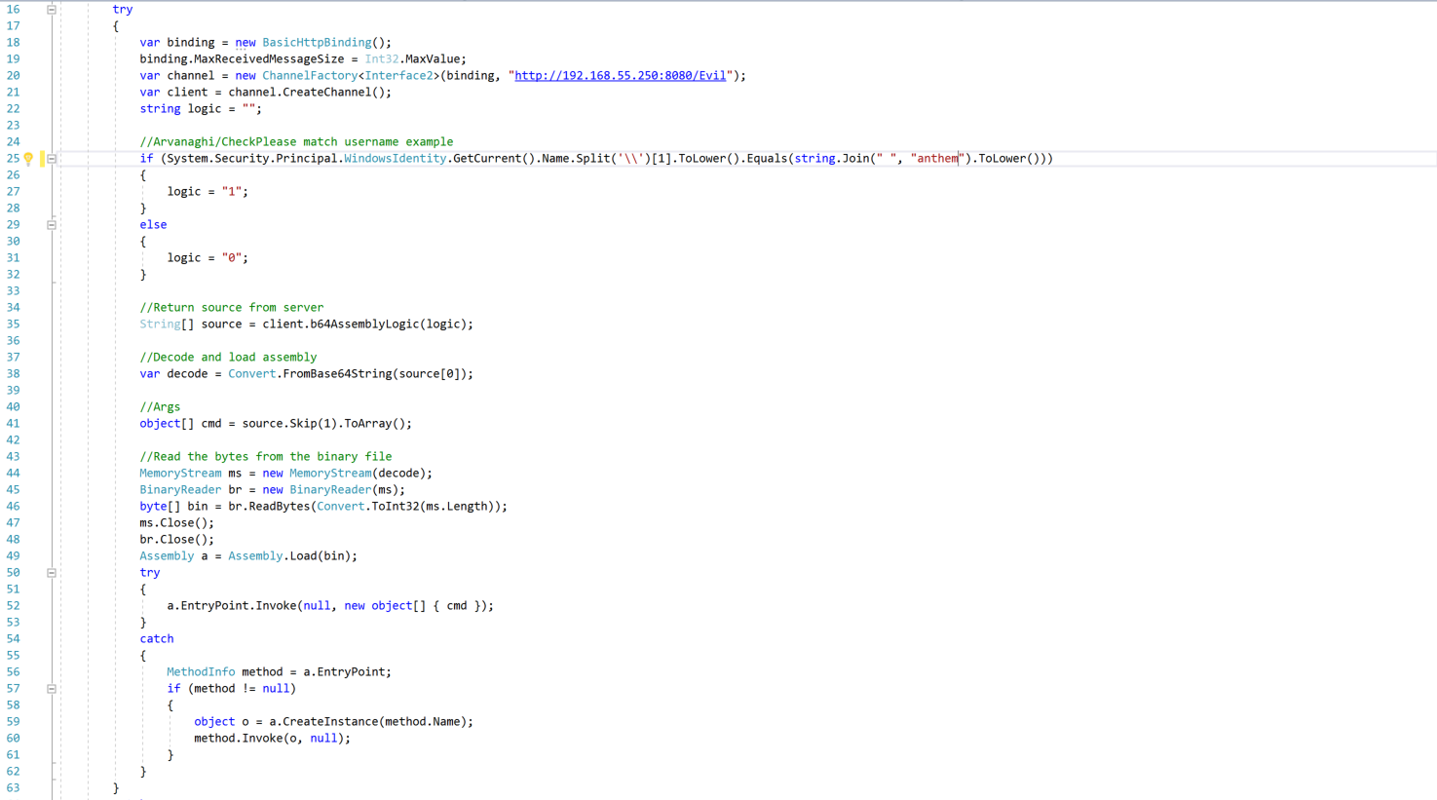Viewport: 1437px width, 800px height.
Task: Click the method.Invoke(o, null) statement
Action: [x=272, y=739]
